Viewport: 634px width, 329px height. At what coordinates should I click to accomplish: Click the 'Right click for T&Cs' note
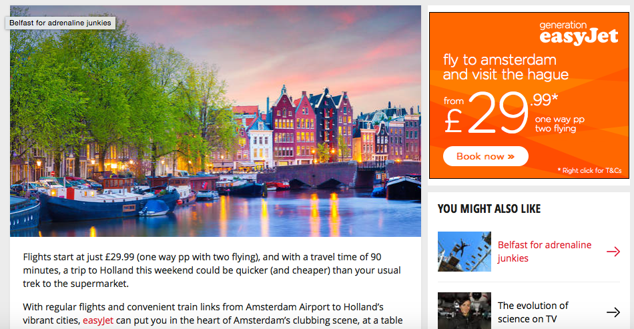tap(589, 171)
